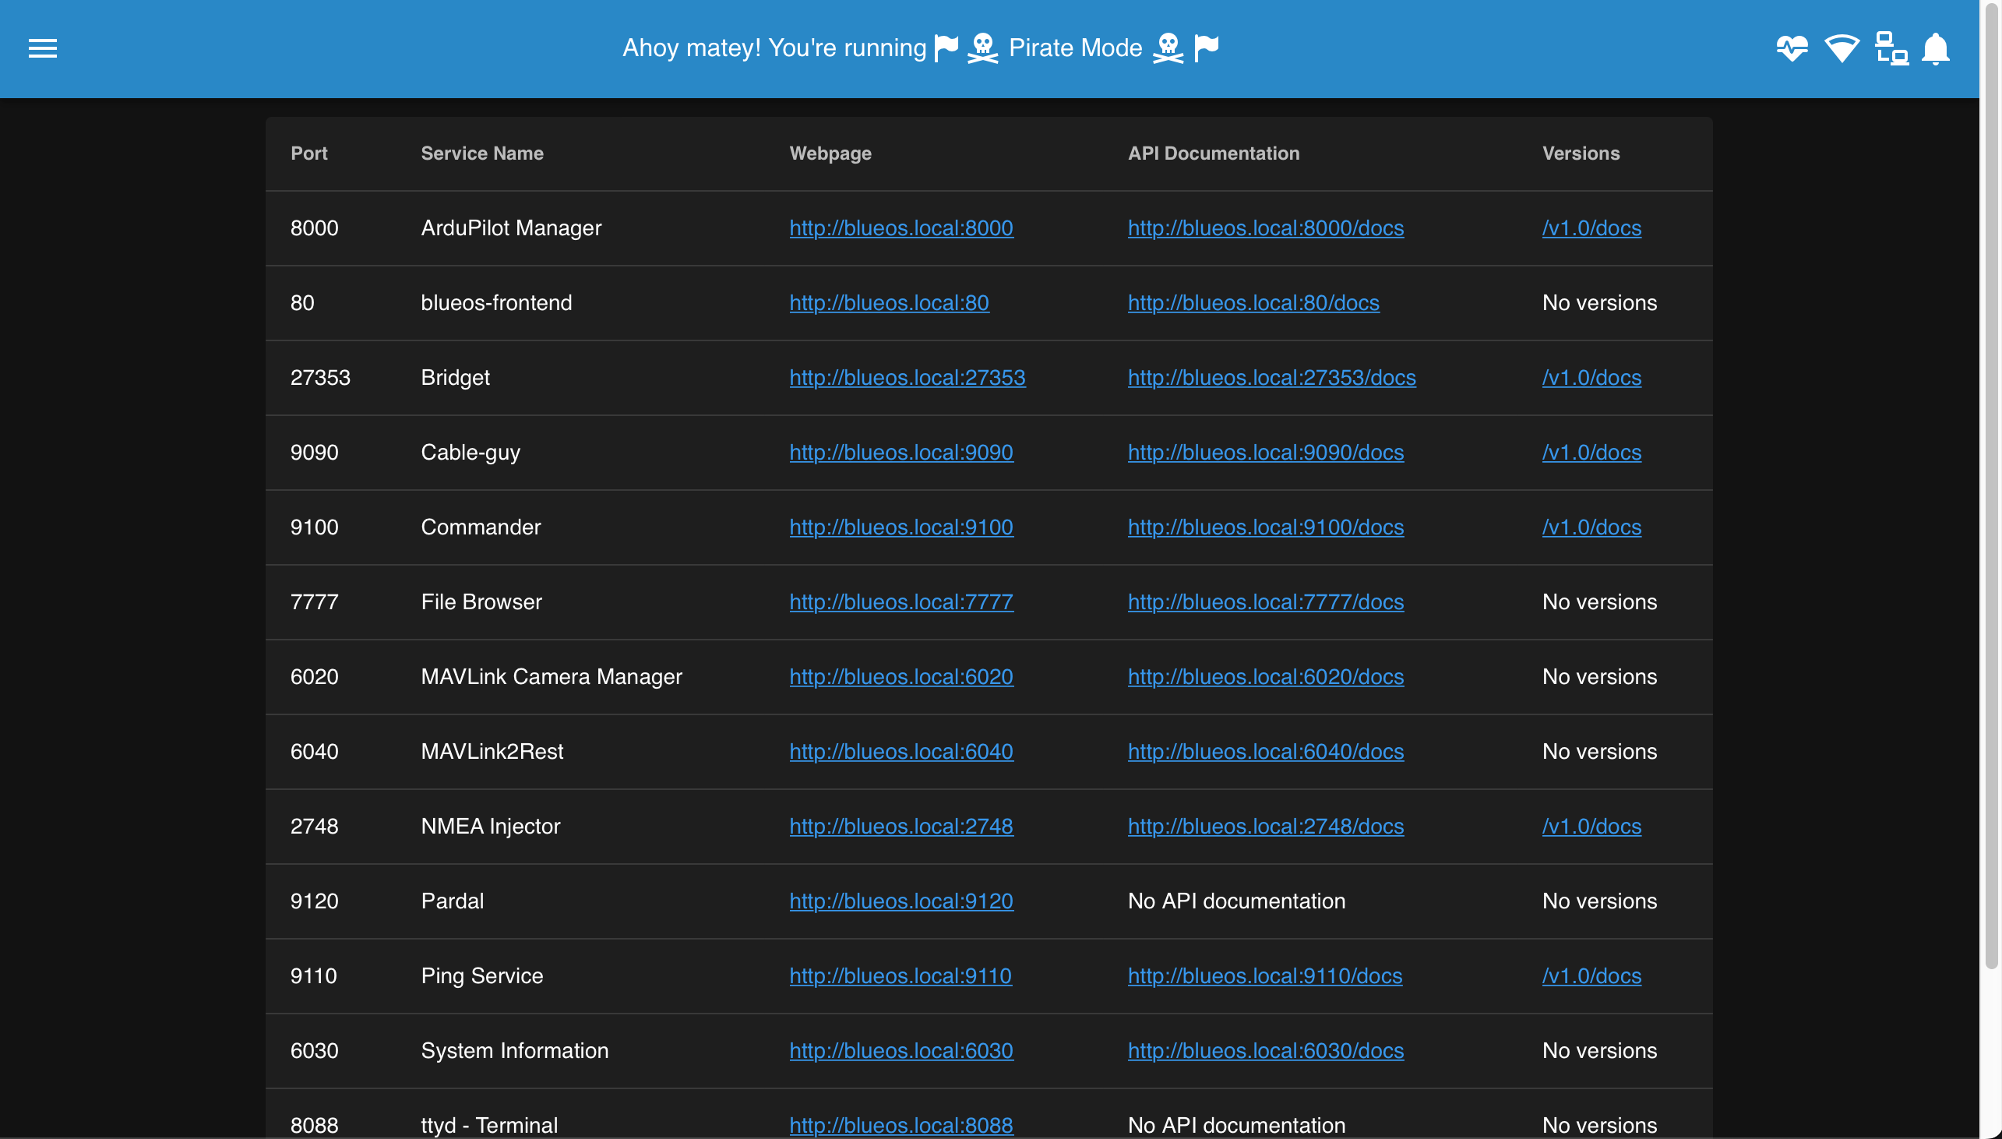The height and width of the screenshot is (1139, 2002).
Task: Click the Port column header
Action: pyautogui.click(x=309, y=153)
